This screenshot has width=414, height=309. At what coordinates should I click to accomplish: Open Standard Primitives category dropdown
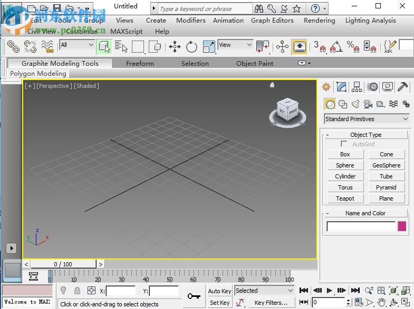pyautogui.click(x=367, y=119)
